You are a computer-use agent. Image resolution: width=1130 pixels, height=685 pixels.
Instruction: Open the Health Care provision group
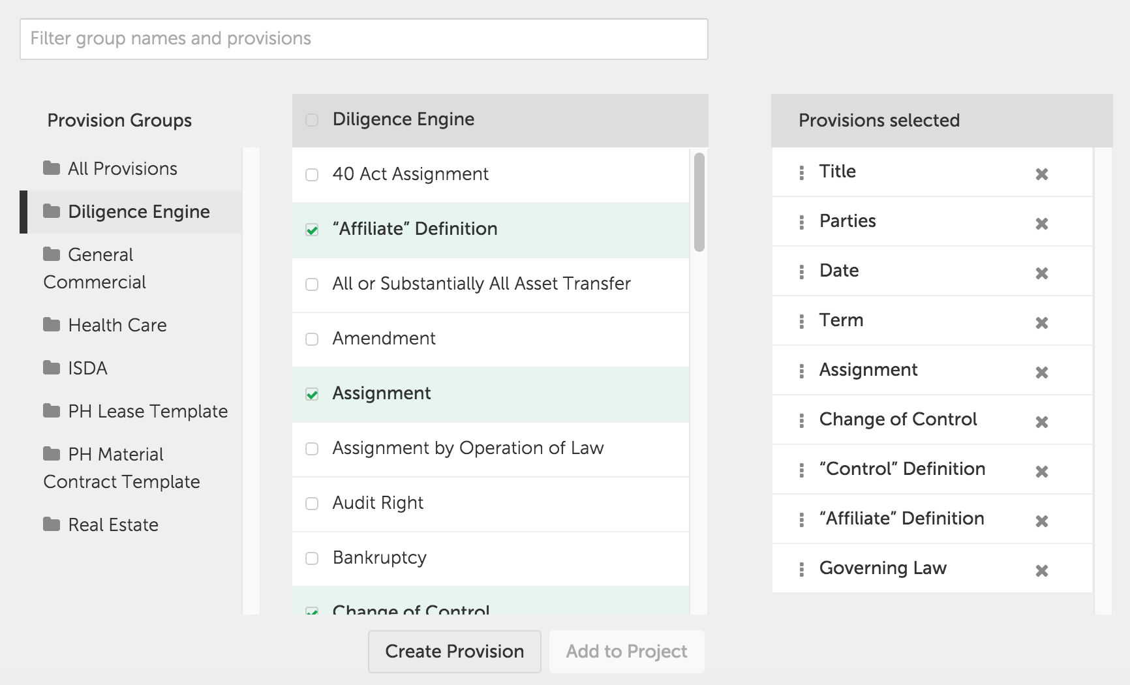tap(131, 326)
